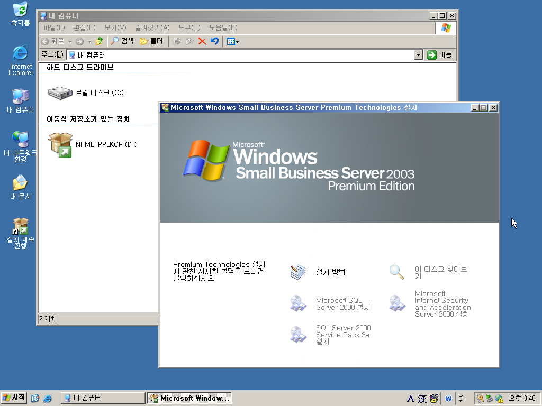Click the 하드 디스크 드라이브 group header
Image resolution: width=542 pixels, height=406 pixels.
click(80, 67)
